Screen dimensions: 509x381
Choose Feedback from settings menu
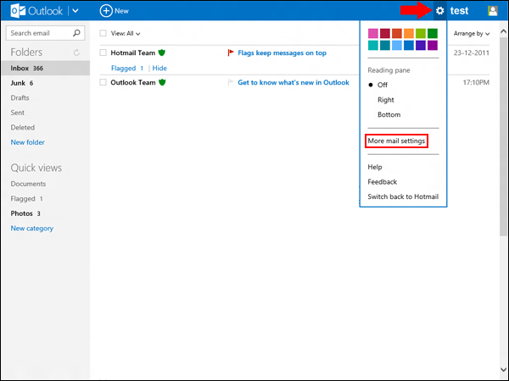point(382,182)
